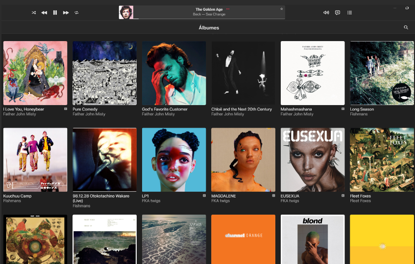
Task: Toggle repeat mode
Action: [x=76, y=12]
